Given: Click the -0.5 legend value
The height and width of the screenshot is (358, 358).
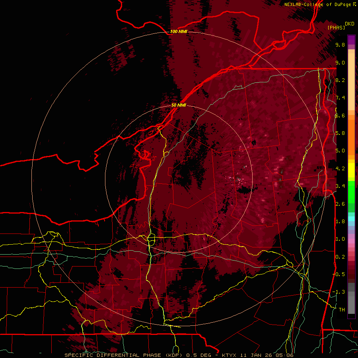Looking at the screenshot, I should 339,274.
